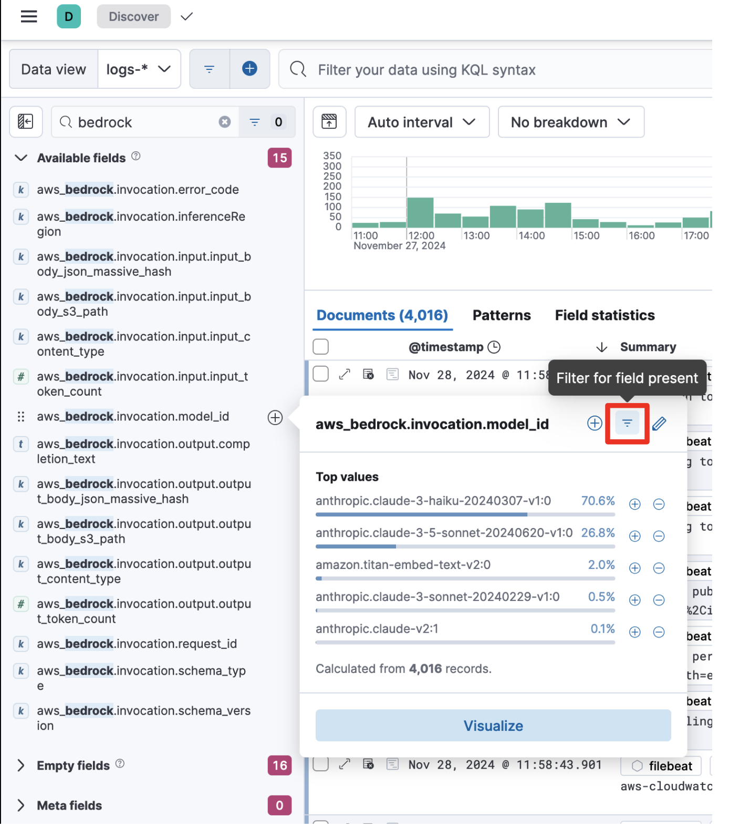The width and height of the screenshot is (729, 828).
Task: Select field aws_bedrock.invocation.schema_version
Action: (144, 718)
